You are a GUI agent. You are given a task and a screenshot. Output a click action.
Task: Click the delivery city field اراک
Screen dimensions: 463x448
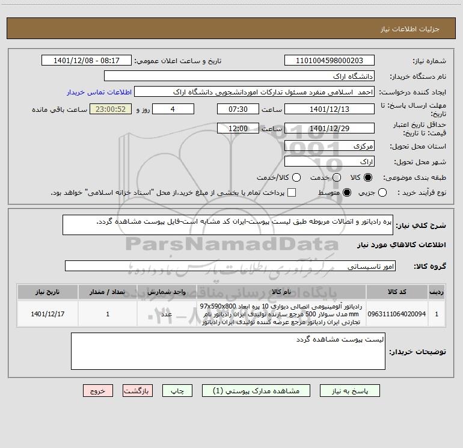tap(330, 161)
